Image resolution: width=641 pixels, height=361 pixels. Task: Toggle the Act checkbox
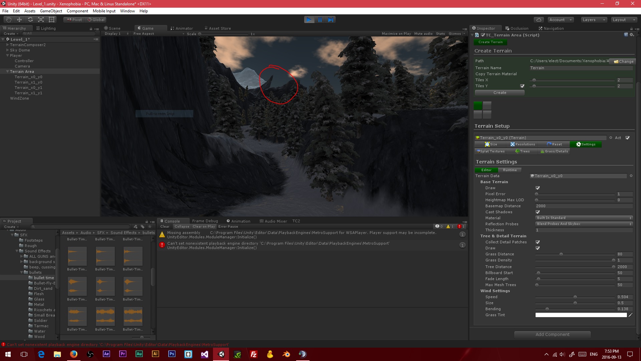(x=628, y=138)
